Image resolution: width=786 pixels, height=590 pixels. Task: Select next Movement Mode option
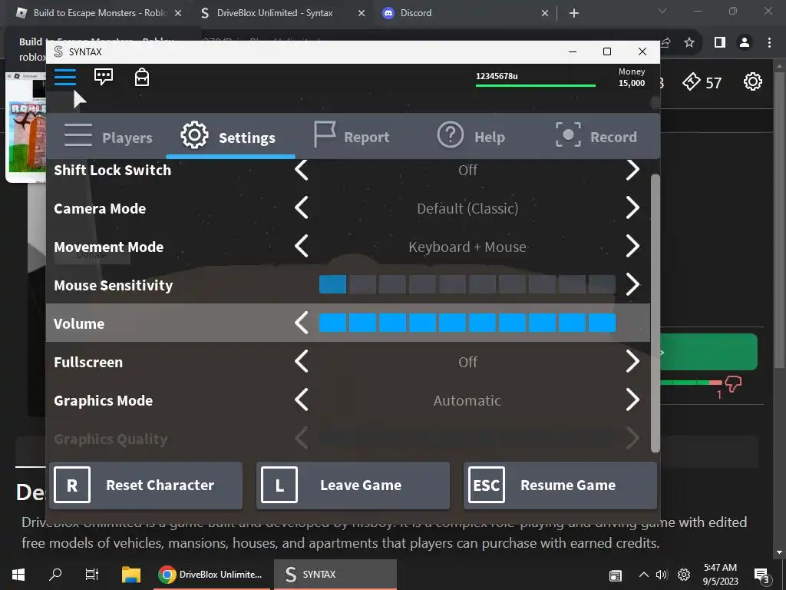pos(632,247)
